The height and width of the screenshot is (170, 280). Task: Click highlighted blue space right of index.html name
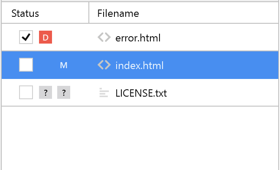(221, 65)
